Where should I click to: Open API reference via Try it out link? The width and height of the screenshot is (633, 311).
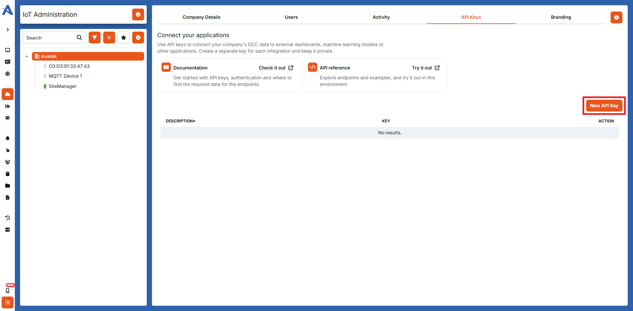[x=426, y=68]
